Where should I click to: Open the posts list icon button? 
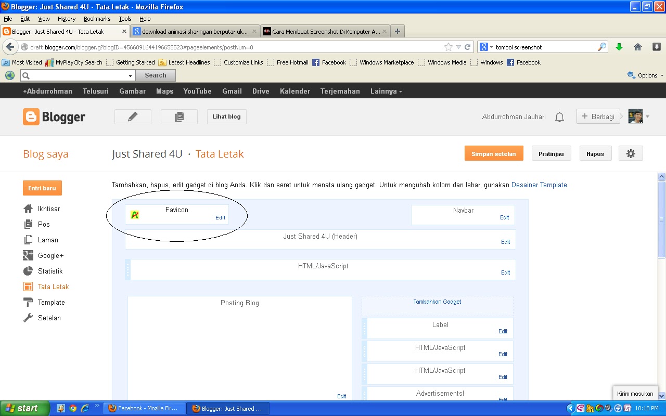tap(179, 116)
